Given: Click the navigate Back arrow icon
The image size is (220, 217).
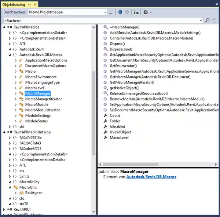Looking at the screenshot, I should click(x=120, y=12).
